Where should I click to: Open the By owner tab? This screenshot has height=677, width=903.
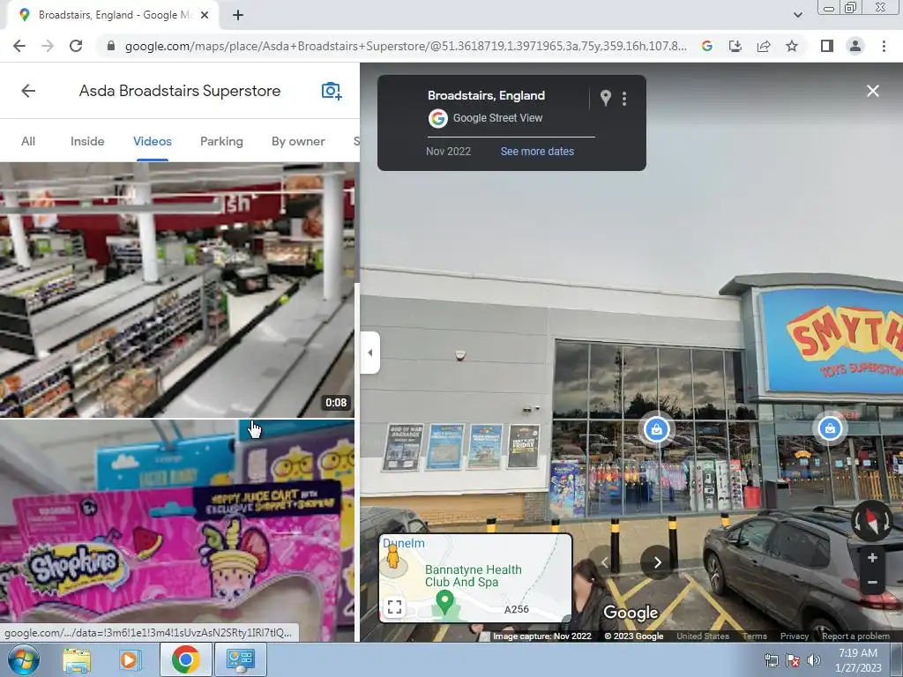coord(298,141)
